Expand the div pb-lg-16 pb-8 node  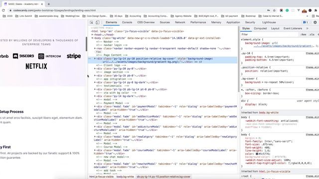click(95, 76)
